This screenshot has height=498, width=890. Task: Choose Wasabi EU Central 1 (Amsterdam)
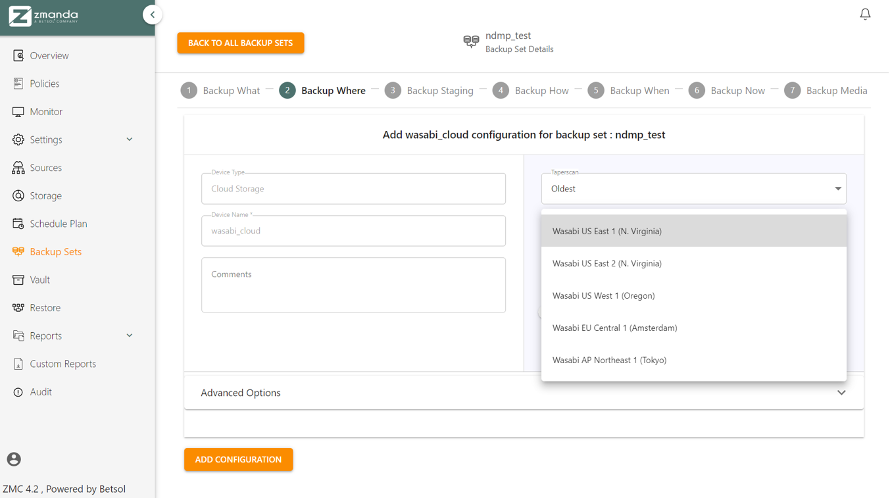click(693, 328)
